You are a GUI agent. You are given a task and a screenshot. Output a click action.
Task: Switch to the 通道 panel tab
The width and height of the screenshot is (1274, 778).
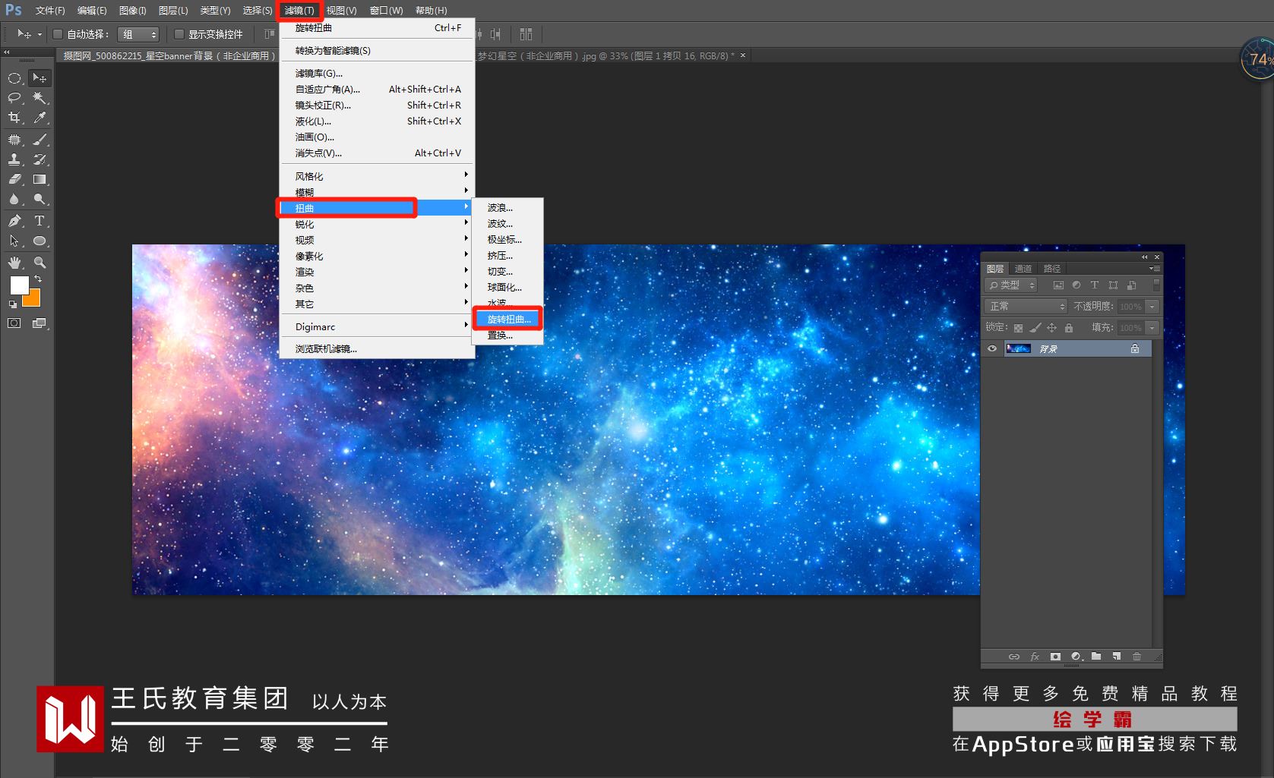[1023, 269]
